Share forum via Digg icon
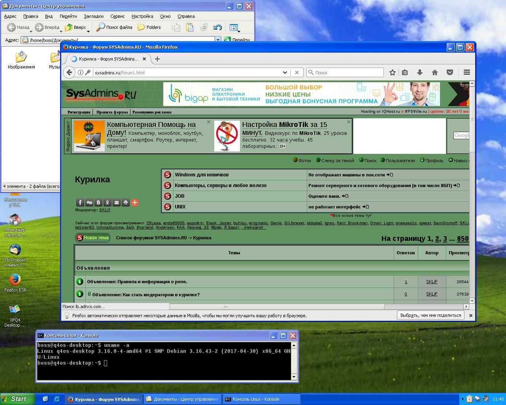 pyautogui.click(x=89, y=202)
